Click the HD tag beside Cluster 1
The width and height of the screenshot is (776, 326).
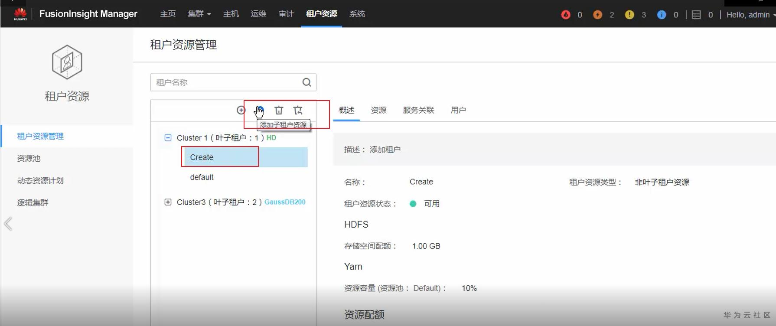coord(271,137)
